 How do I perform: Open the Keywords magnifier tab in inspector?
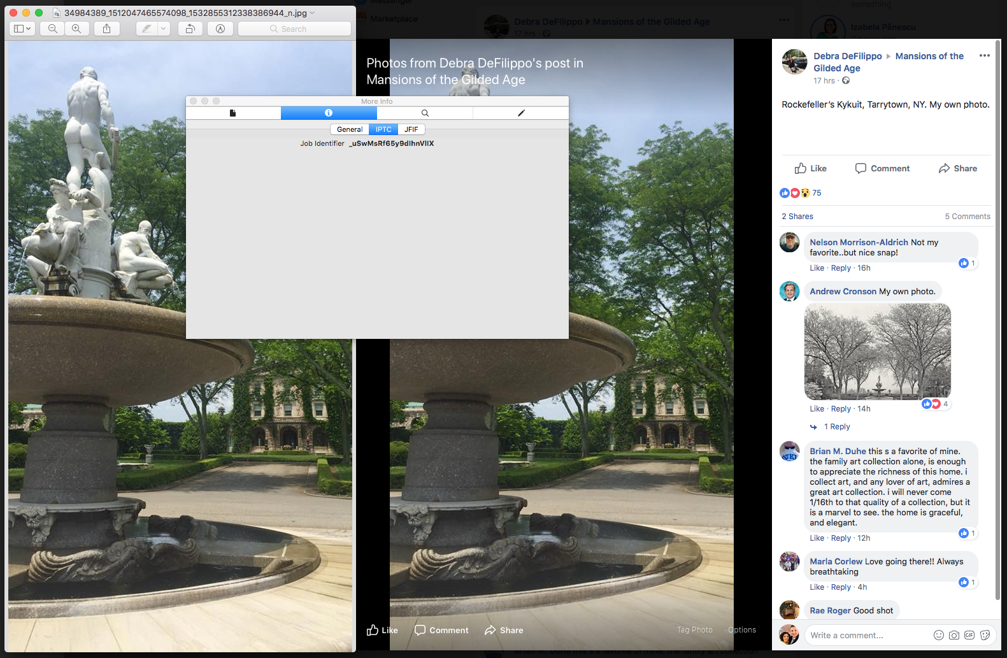point(425,113)
